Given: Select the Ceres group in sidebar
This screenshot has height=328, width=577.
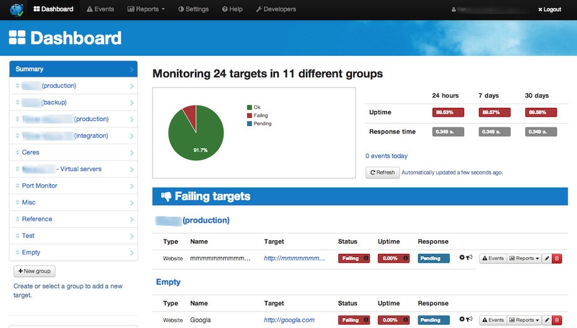Looking at the screenshot, I should pyautogui.click(x=30, y=152).
